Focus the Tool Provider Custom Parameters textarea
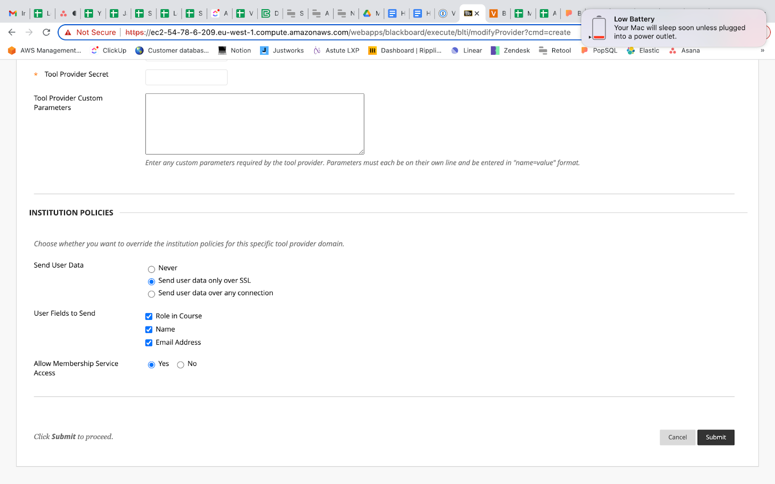This screenshot has height=484, width=775. click(254, 124)
